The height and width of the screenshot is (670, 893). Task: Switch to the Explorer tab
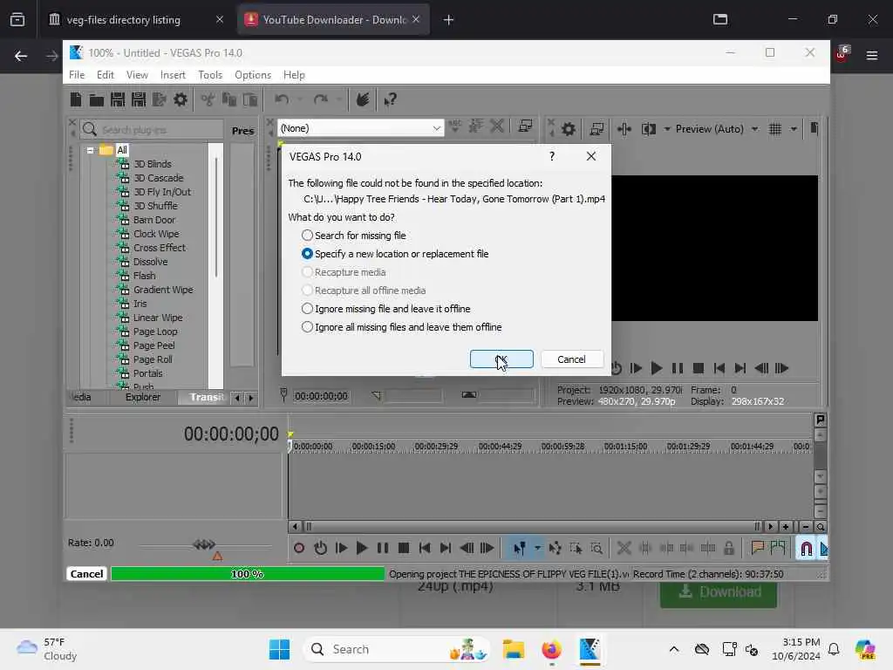point(142,397)
